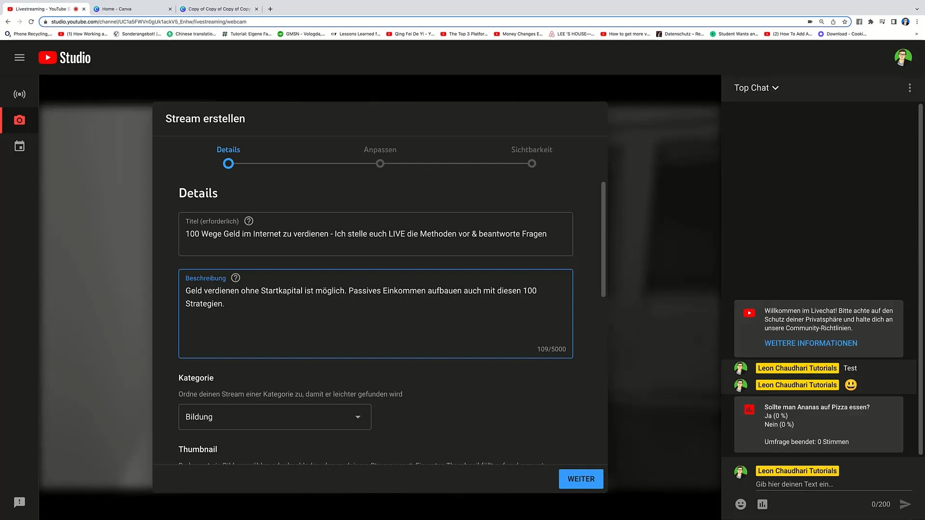Click the Titel input field

[375, 234]
